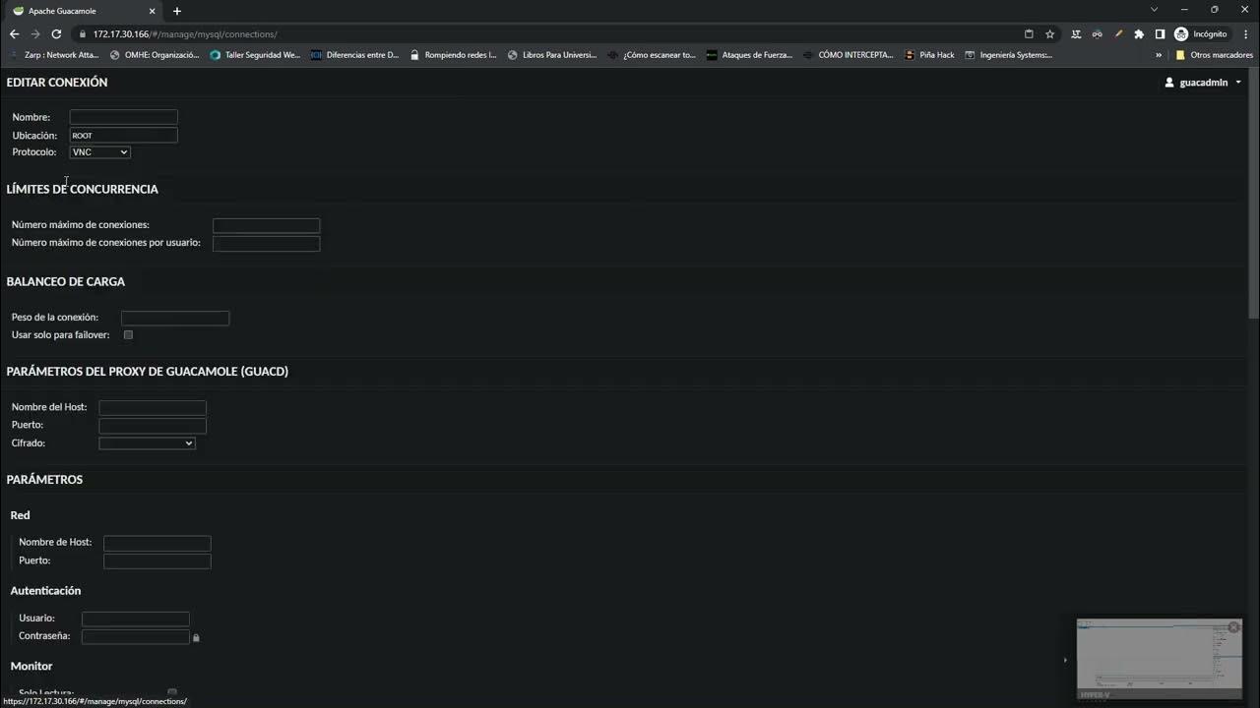Image resolution: width=1260 pixels, height=708 pixels.
Task: Click the GUACD Nombre del Host field
Action: (x=153, y=407)
